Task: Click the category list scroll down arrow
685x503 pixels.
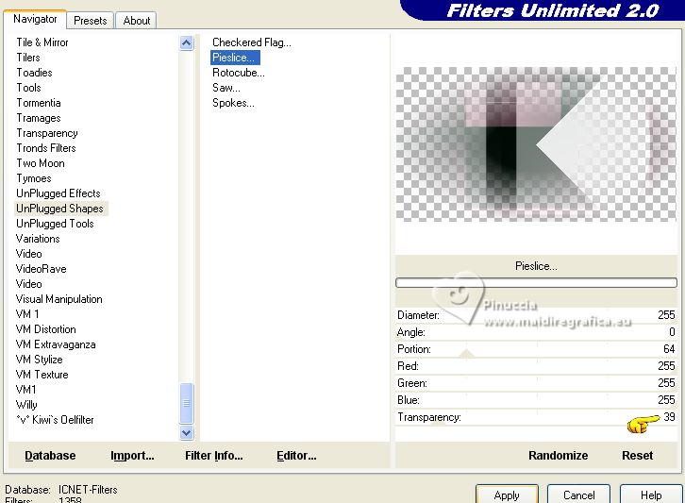Action: (x=187, y=432)
